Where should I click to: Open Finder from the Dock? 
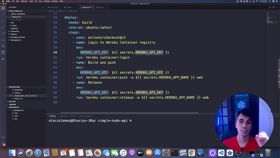[12, 153]
